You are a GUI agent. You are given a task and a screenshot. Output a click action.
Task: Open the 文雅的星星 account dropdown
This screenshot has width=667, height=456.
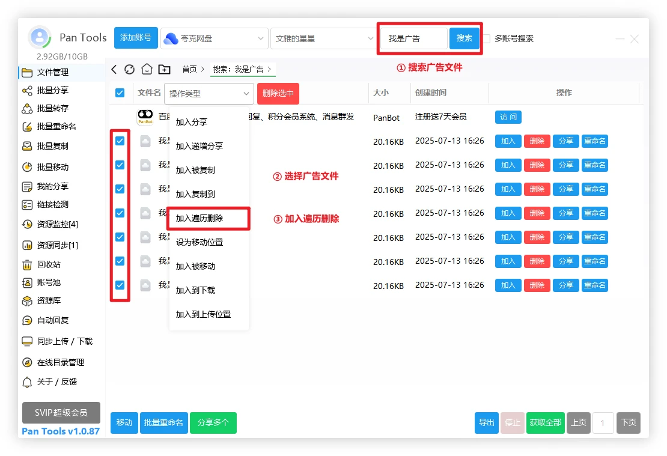(x=324, y=38)
